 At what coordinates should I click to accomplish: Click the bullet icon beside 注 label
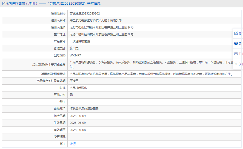coord(61,144)
